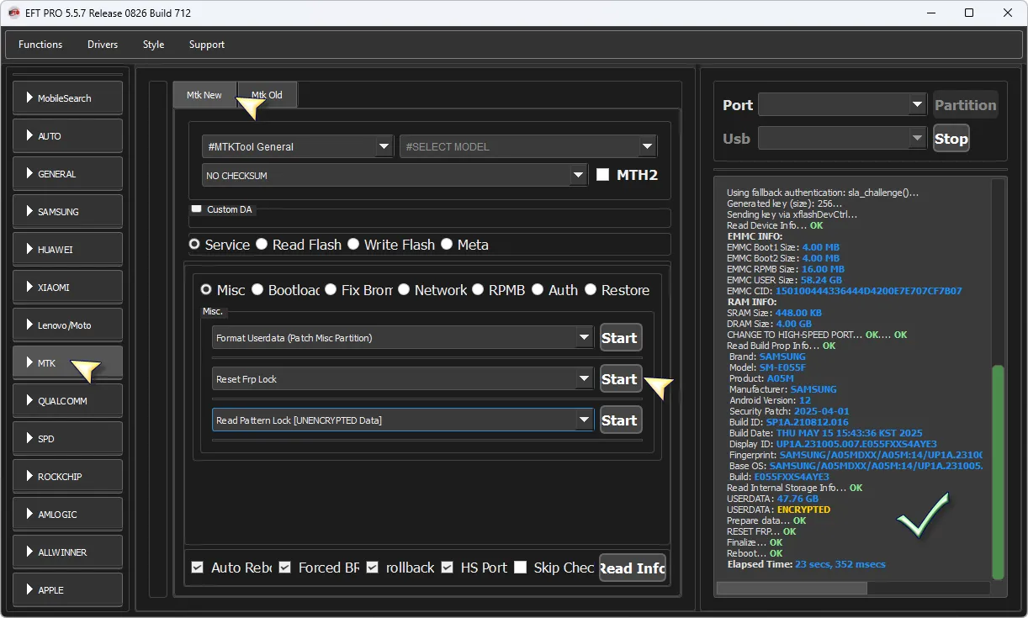The image size is (1028, 618).
Task: Open the GENERAL sidebar section
Action: (67, 174)
